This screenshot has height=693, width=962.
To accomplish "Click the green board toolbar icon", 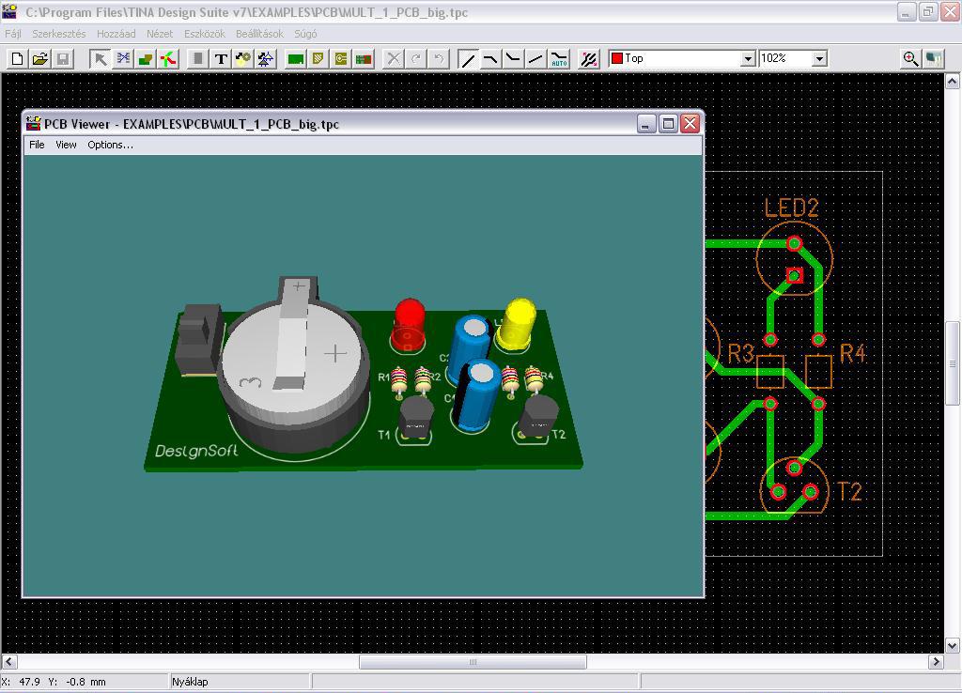I will pyautogui.click(x=296, y=59).
